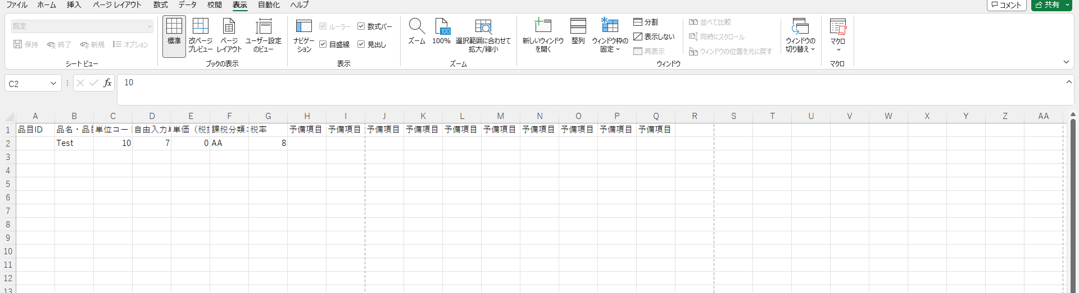Switch to the 数式 tab
1079x293 pixels.
pos(160,5)
